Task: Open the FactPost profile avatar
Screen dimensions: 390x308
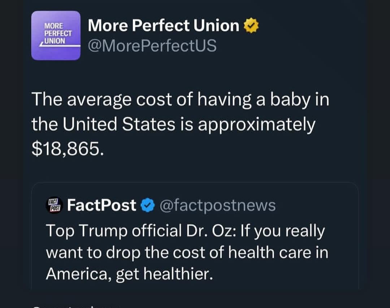Action: tap(54, 205)
